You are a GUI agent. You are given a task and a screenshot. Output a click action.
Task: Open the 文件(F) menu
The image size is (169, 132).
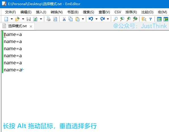tap(10, 12)
